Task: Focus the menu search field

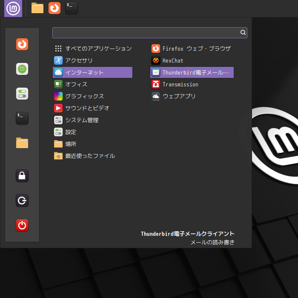Action: tap(150, 33)
